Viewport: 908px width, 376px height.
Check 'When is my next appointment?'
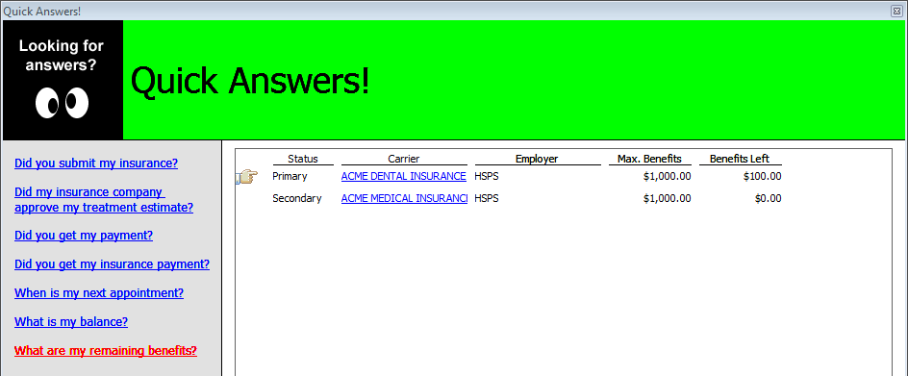tap(99, 292)
